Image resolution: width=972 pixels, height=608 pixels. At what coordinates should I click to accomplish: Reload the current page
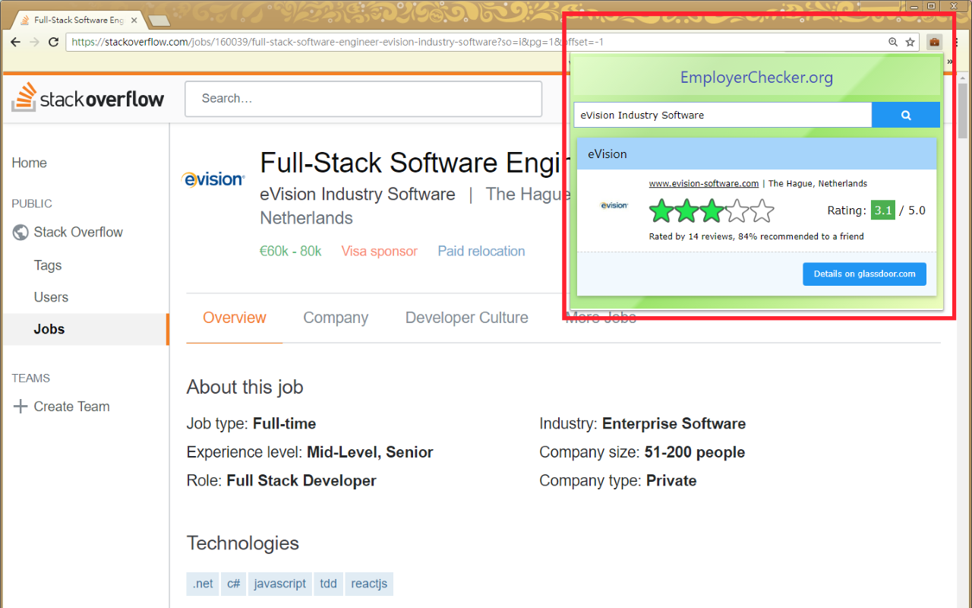(52, 42)
